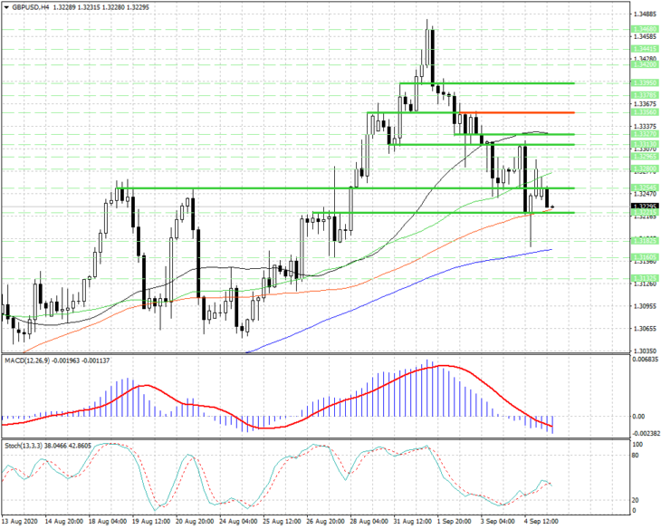Click the 1.34885 top price scale value

click(x=645, y=14)
